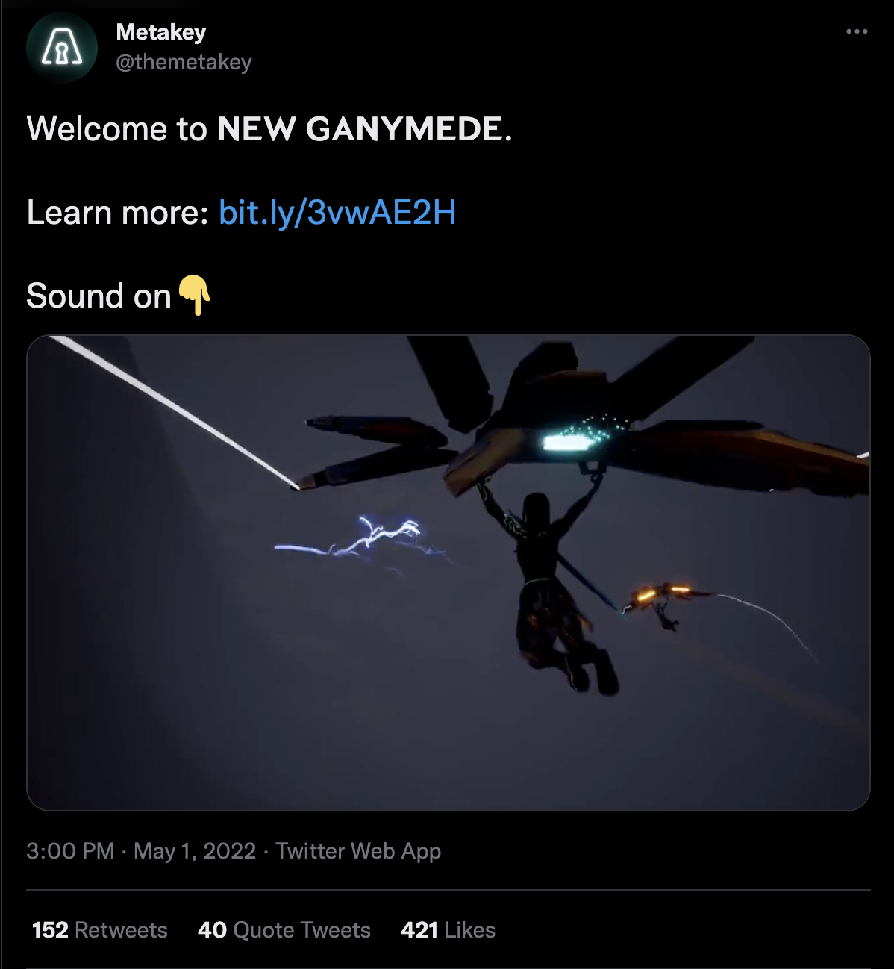Click the blue lightning bolt in video

362,541
